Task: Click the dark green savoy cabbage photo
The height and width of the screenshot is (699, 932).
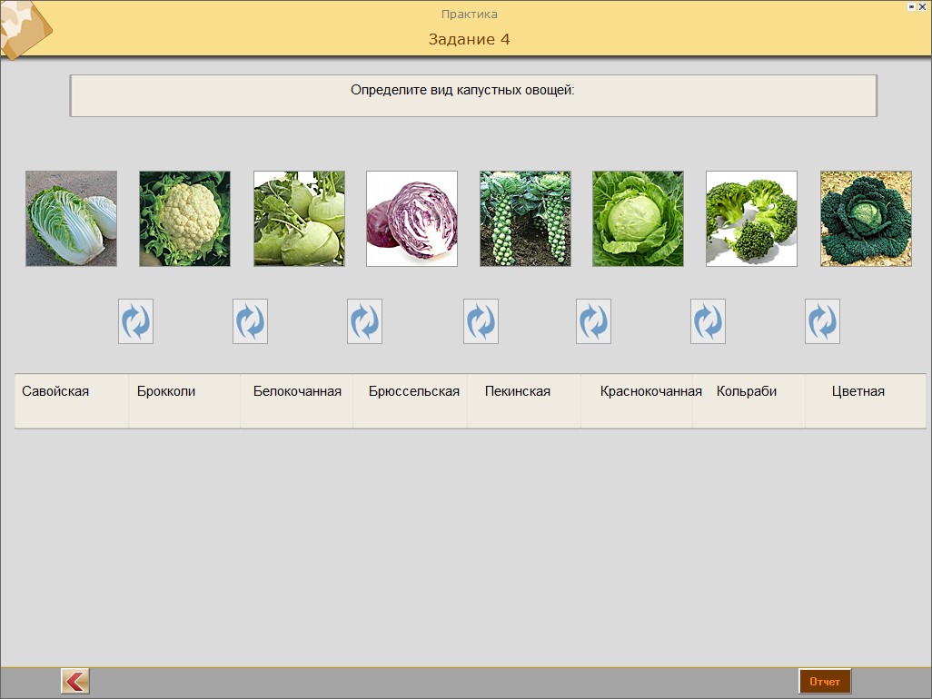Action: coord(866,219)
